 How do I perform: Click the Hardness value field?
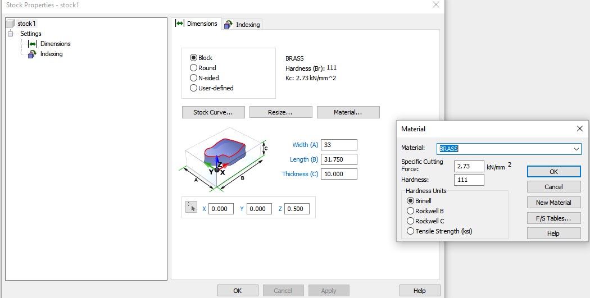[469, 180]
